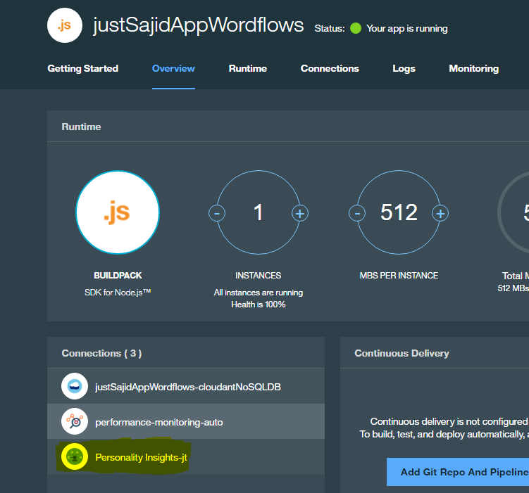
Task: Click the Continuous Delivery panel header
Action: (402, 353)
